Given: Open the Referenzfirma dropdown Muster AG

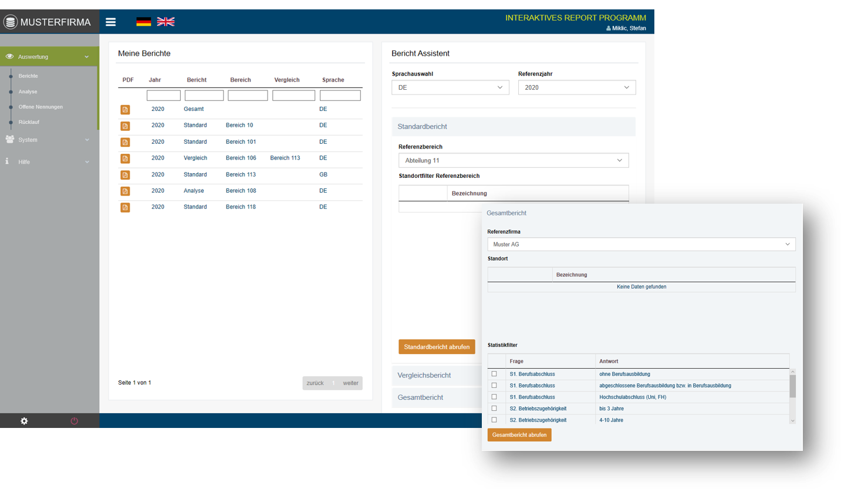Looking at the screenshot, I should (x=641, y=244).
